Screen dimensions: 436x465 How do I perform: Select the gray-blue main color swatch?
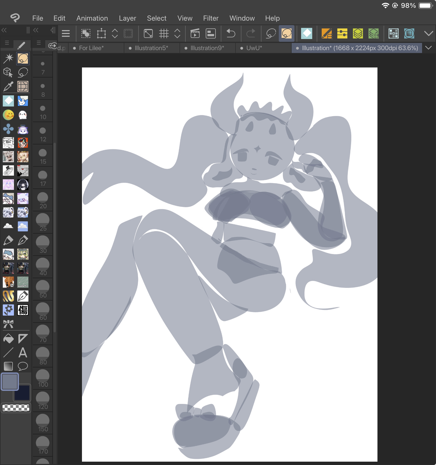coord(10,381)
